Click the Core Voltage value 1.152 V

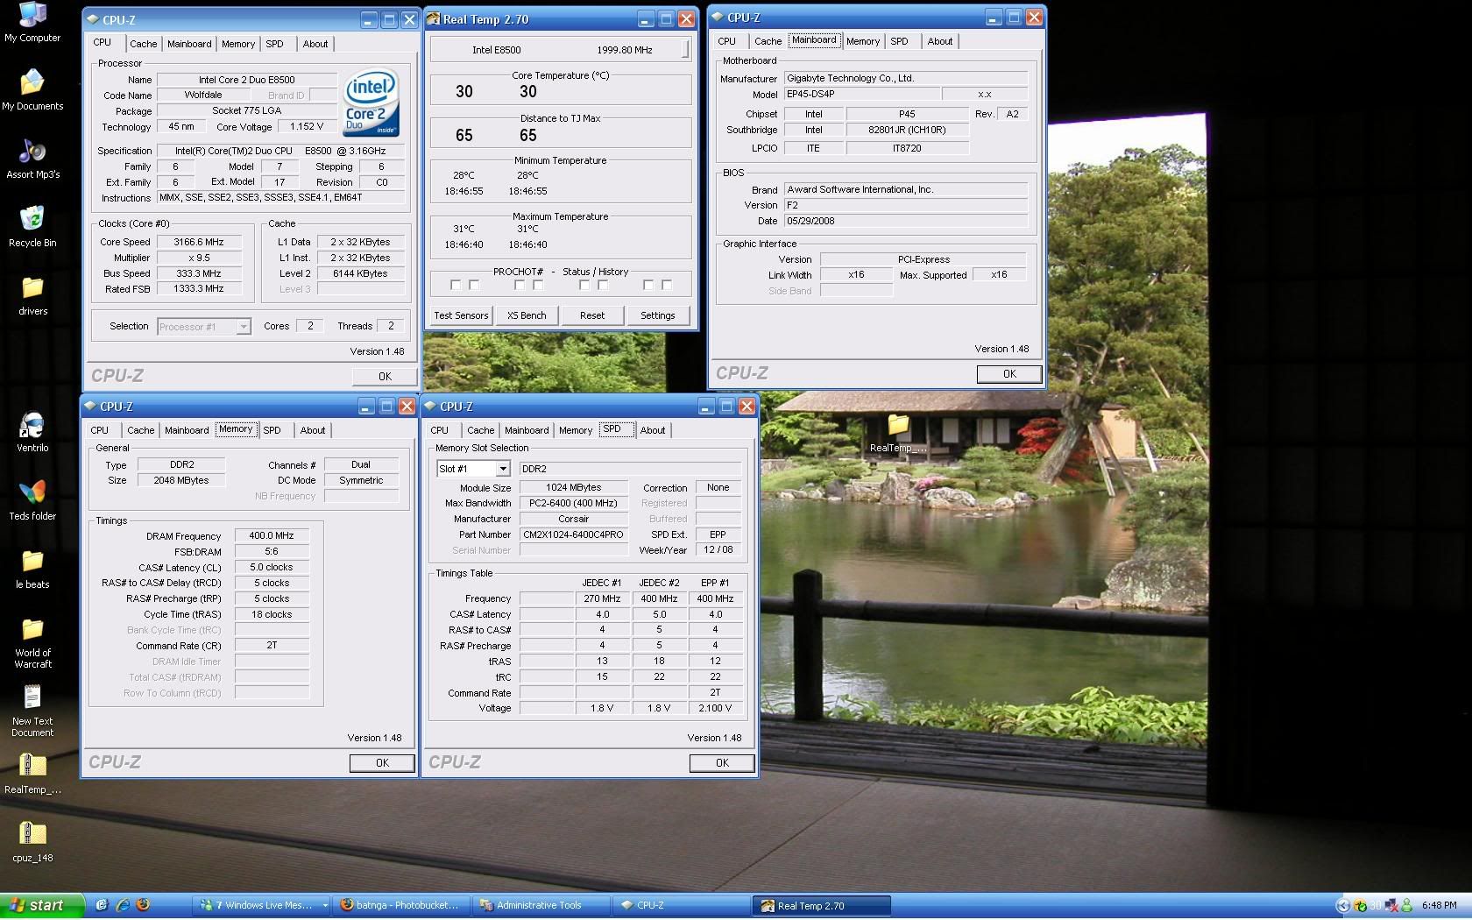(x=307, y=127)
